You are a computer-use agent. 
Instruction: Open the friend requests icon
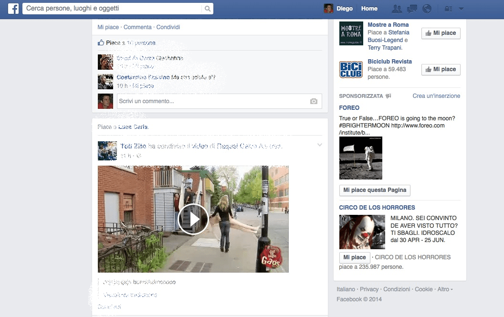point(396,9)
